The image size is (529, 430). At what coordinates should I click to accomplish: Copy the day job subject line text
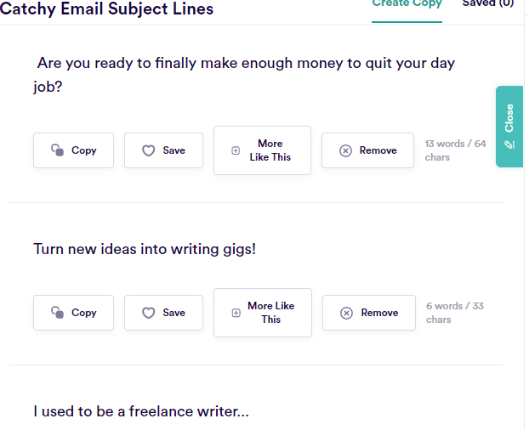tap(73, 150)
